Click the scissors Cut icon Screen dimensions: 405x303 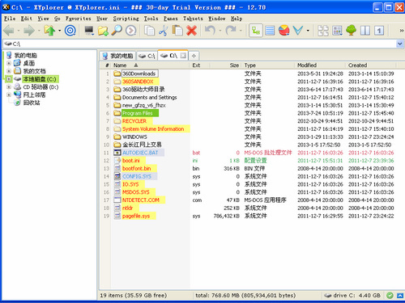(163, 31)
